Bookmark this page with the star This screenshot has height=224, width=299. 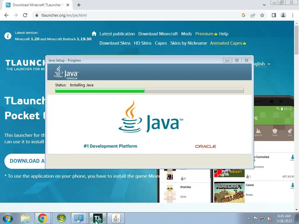pyautogui.click(x=262, y=15)
